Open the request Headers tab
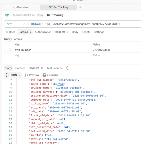 tap(62, 32)
